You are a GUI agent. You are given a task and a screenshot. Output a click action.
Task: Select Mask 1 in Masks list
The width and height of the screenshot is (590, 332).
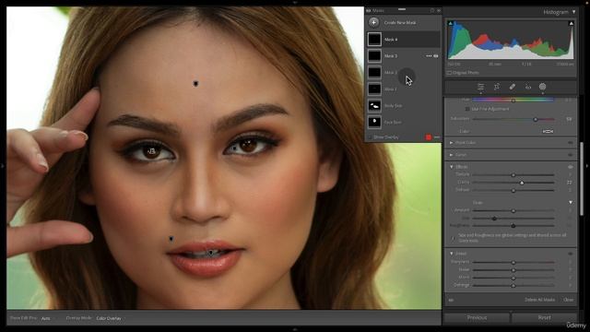pyautogui.click(x=403, y=89)
